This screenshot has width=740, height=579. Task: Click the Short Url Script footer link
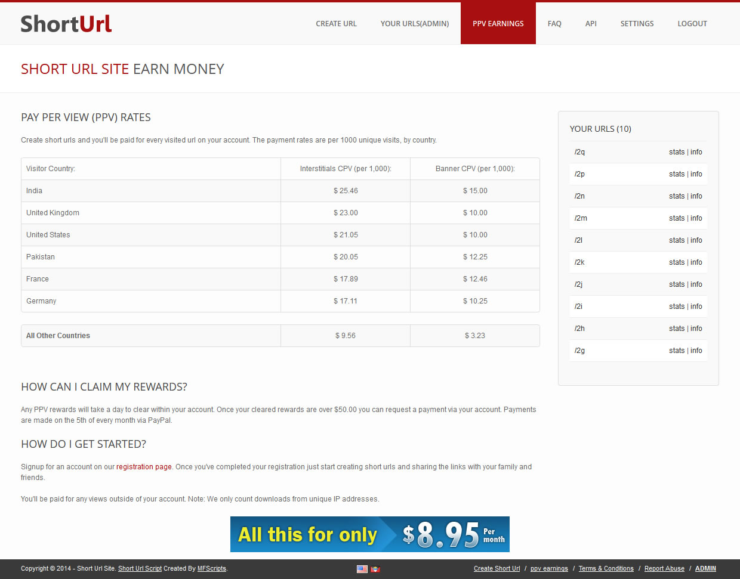[140, 569]
